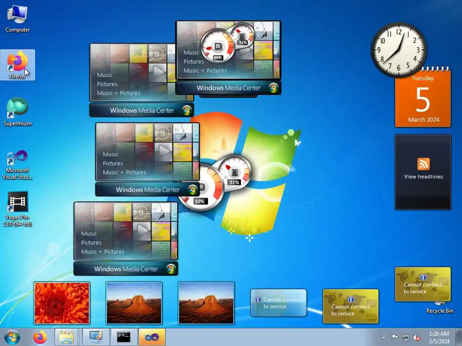Click the desert slideshow thumbnail beside the flower
Viewport: 462px width, 346px height.
[134, 303]
